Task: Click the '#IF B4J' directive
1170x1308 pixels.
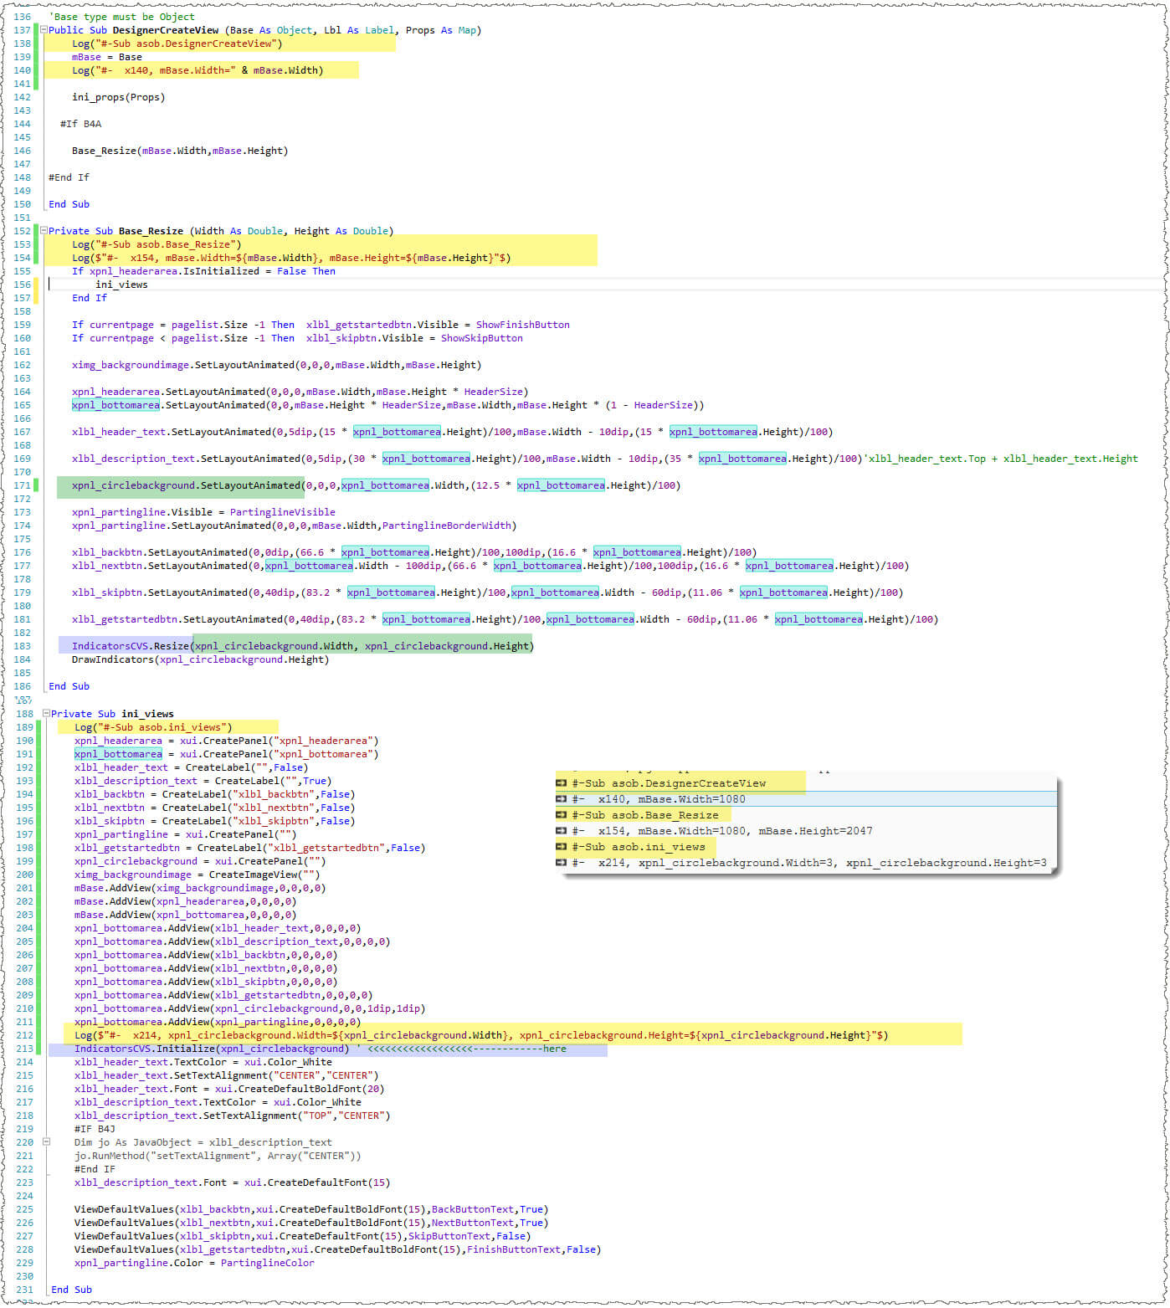Action: click(x=95, y=1129)
